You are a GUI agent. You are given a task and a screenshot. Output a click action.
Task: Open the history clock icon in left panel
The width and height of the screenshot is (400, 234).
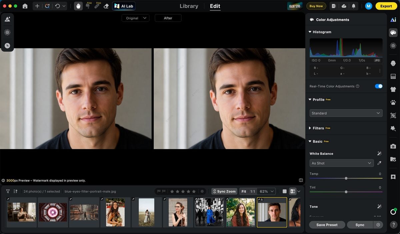(7, 46)
